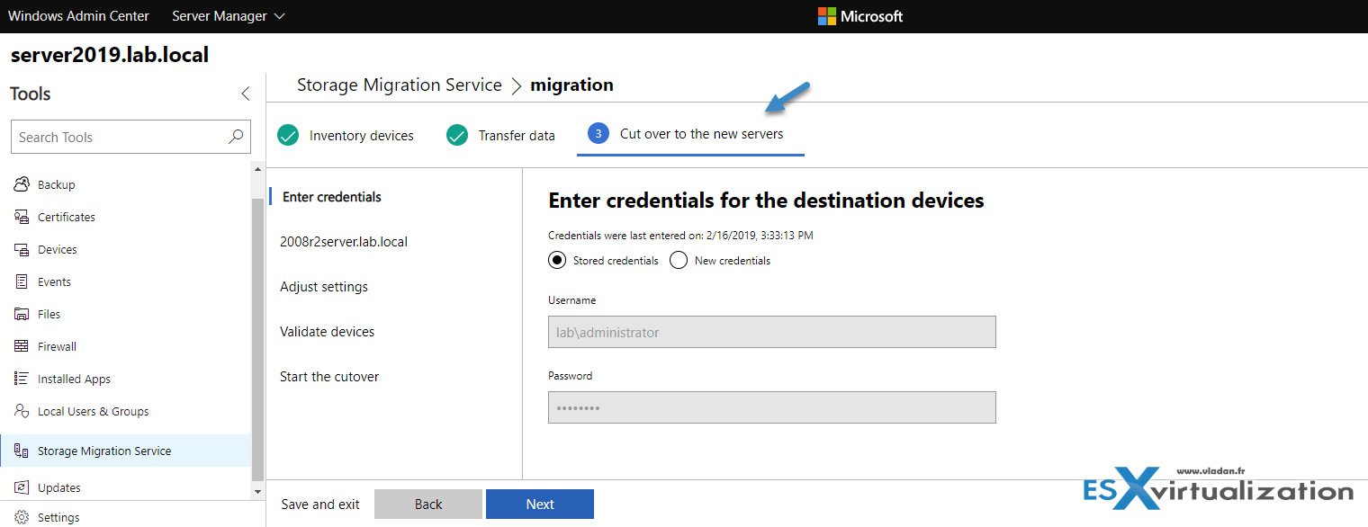Select the Adjust settings step
This screenshot has width=1368, height=527.
click(x=324, y=287)
